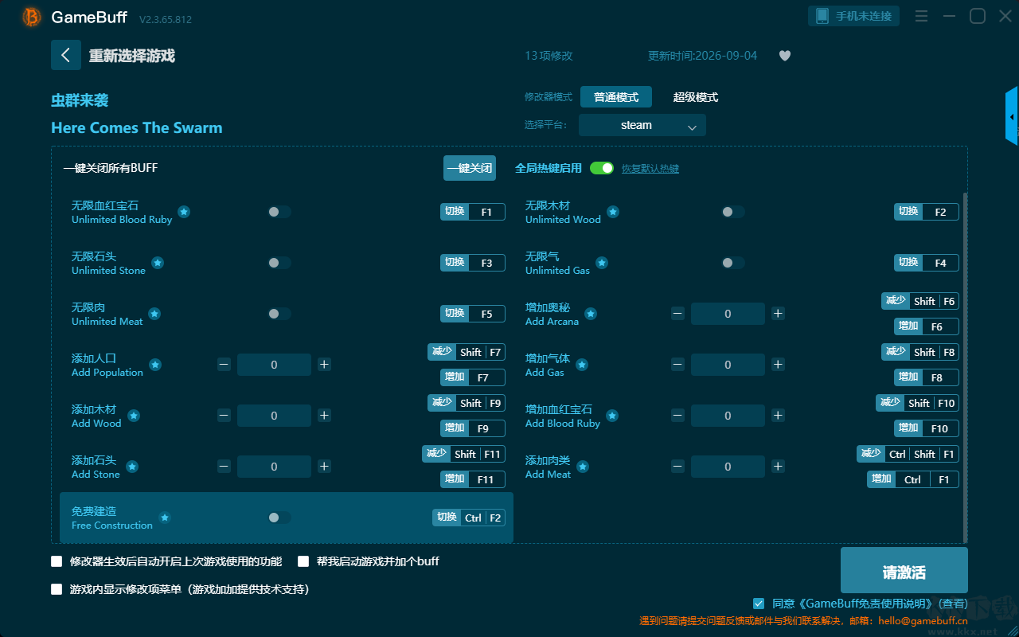Screen dimensions: 1019x637
Task: Click Add Arcana value input field
Action: (x=728, y=314)
